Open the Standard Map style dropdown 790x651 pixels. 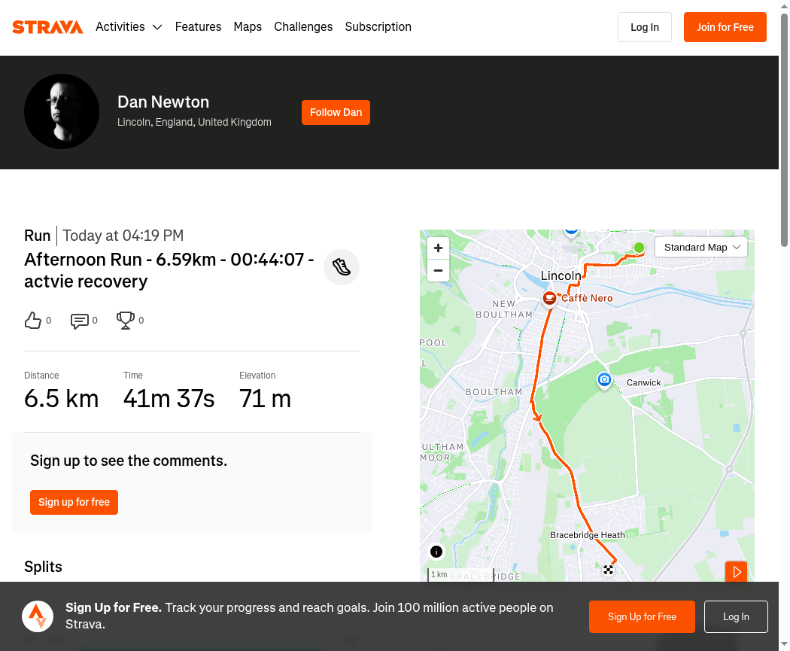click(x=701, y=247)
